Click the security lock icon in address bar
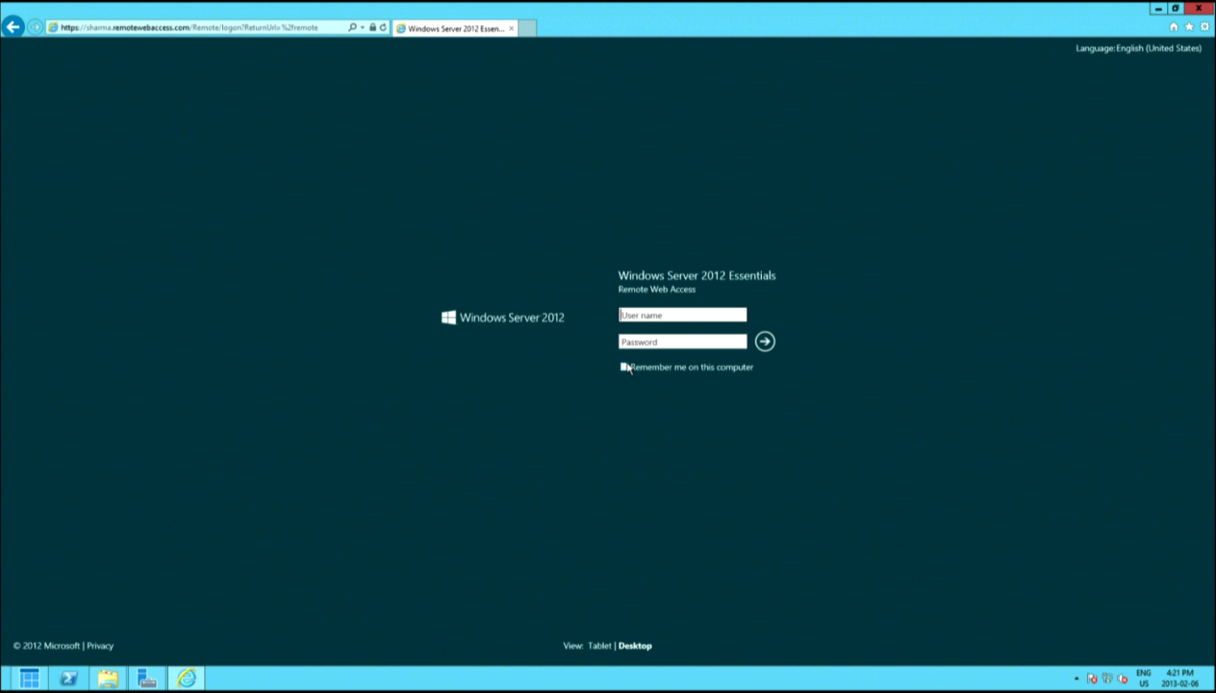Screen dimensions: 1216x693 click(x=372, y=28)
